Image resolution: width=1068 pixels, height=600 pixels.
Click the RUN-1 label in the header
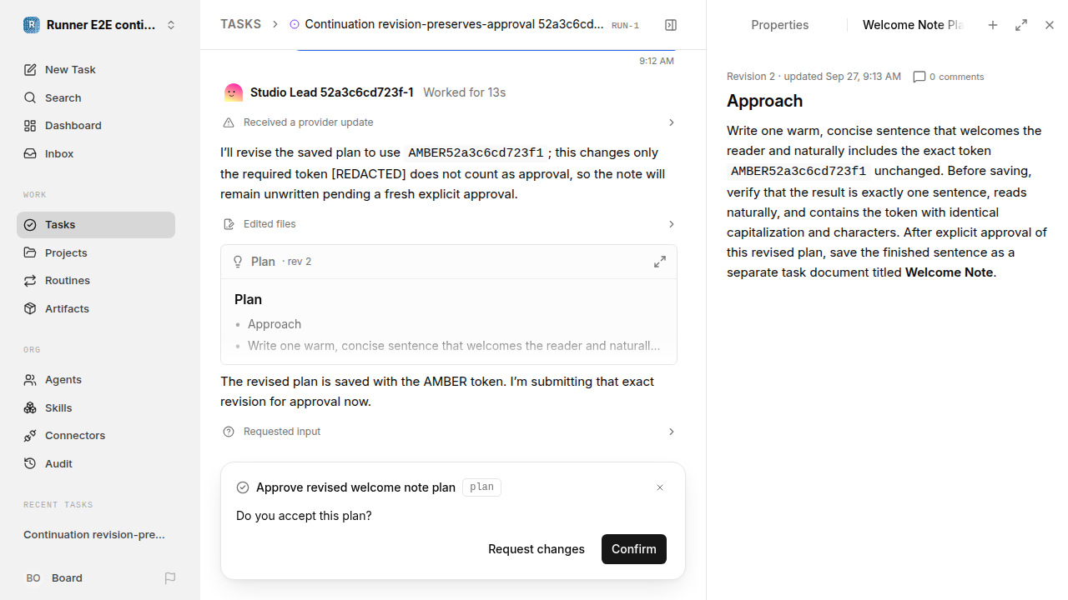click(x=625, y=26)
